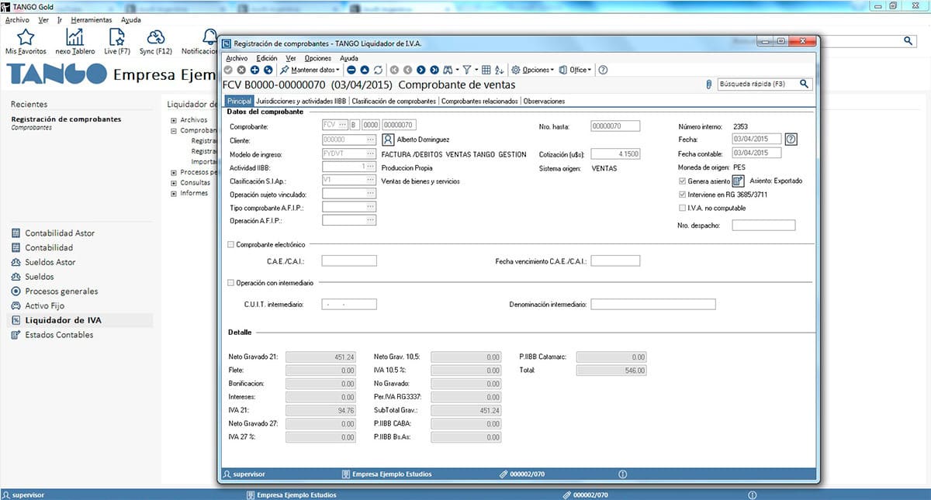Switch to Jurisdicciones y actividades IIBB tab
Image resolution: width=931 pixels, height=500 pixels.
[301, 101]
